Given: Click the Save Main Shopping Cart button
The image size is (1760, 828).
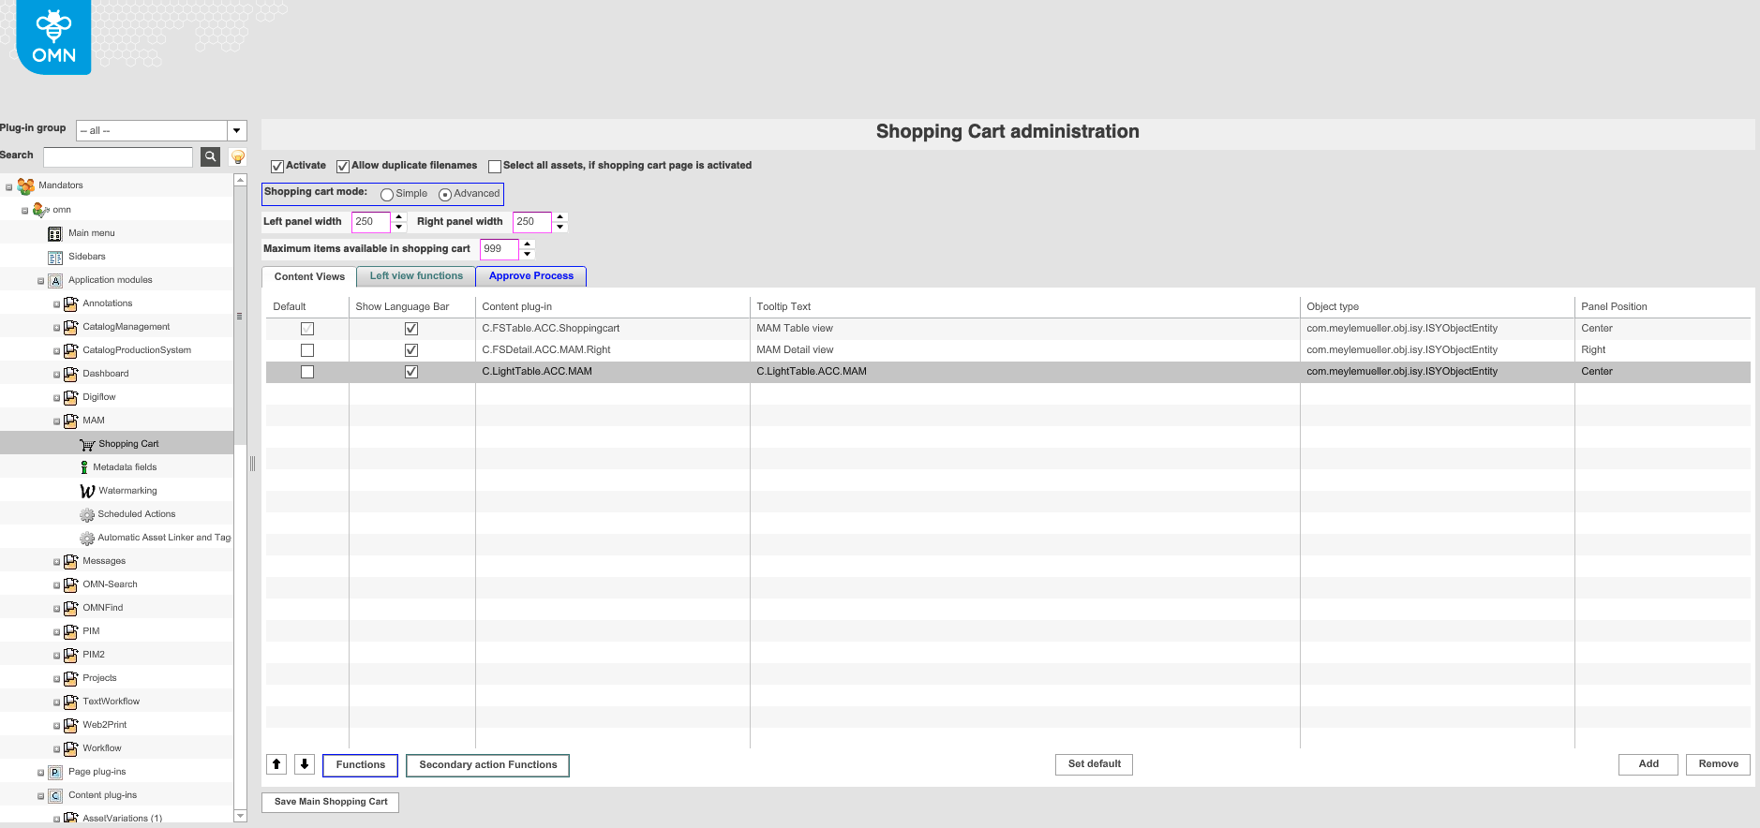Looking at the screenshot, I should (x=330, y=802).
